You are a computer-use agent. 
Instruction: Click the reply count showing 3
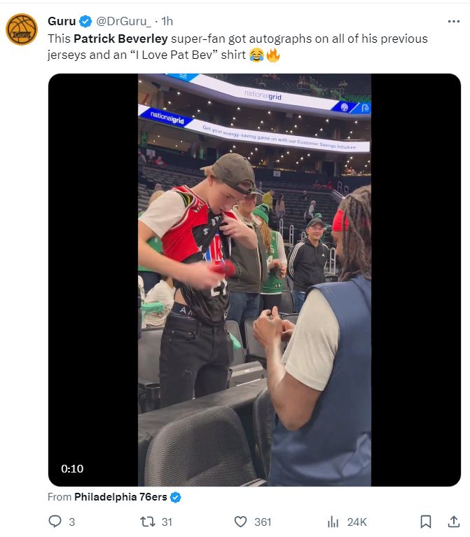pos(72,522)
